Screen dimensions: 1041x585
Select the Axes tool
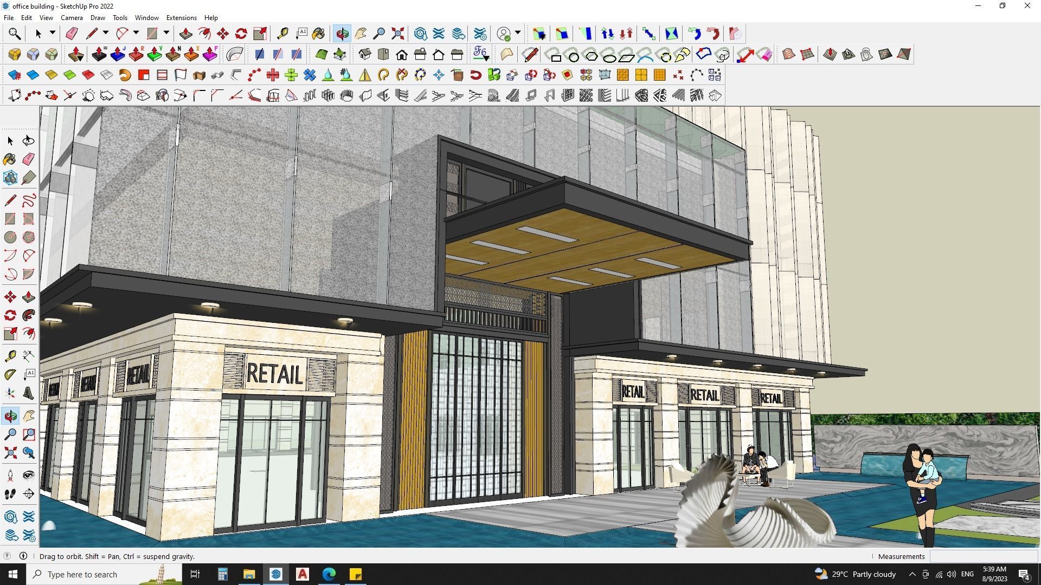click(10, 393)
